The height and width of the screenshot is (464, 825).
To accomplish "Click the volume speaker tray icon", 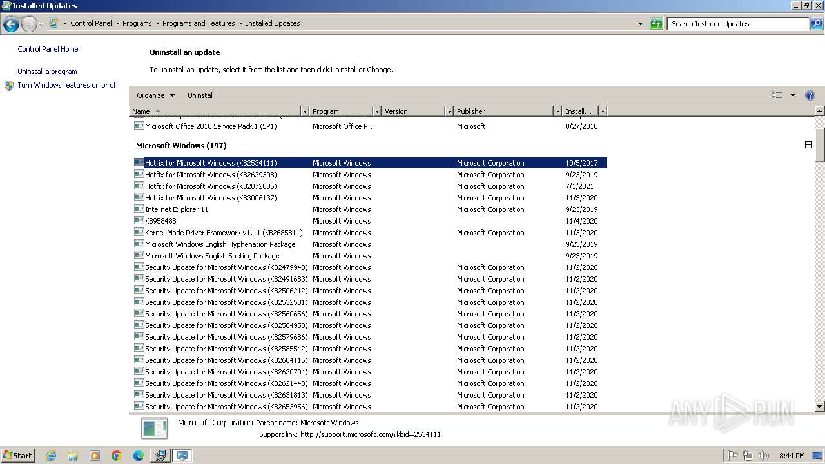I will 764,456.
